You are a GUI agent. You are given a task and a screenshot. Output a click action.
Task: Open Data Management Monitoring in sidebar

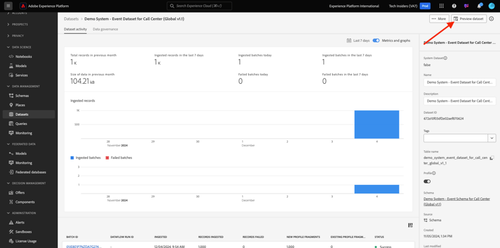[x=24, y=133]
